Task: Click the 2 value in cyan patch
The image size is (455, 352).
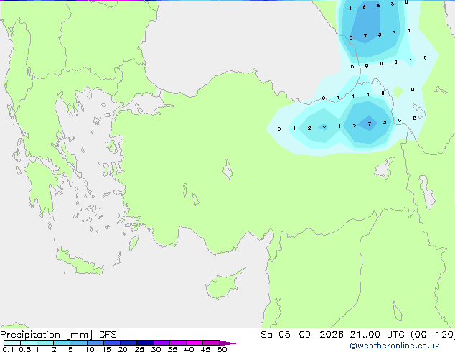Action: click(309, 128)
